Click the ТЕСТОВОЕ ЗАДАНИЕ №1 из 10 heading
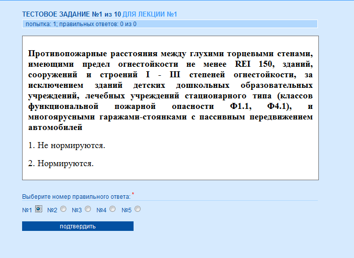 (x=72, y=15)
